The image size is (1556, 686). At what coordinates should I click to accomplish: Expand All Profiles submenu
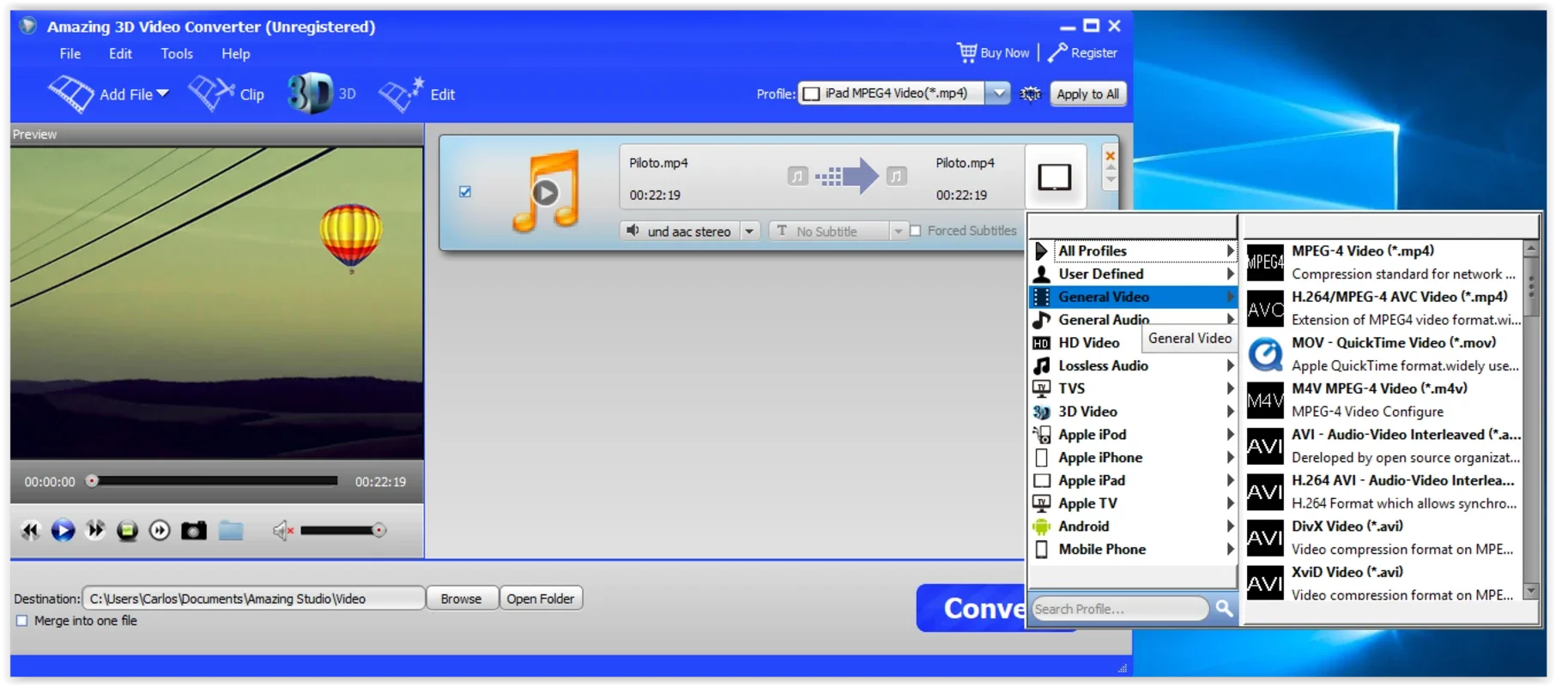(1133, 250)
